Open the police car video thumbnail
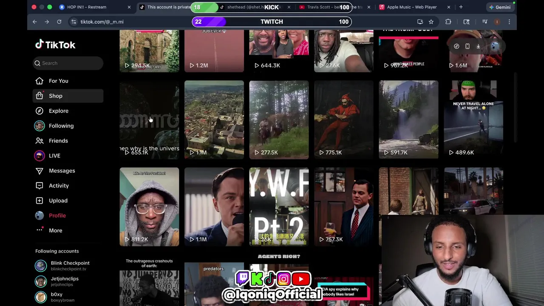Viewport: 544px width, 306px height. [473, 191]
